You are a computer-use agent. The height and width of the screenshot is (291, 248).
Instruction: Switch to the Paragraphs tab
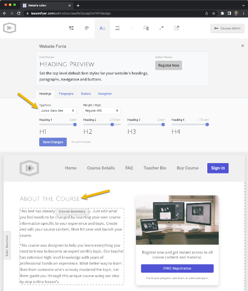[x=66, y=94]
